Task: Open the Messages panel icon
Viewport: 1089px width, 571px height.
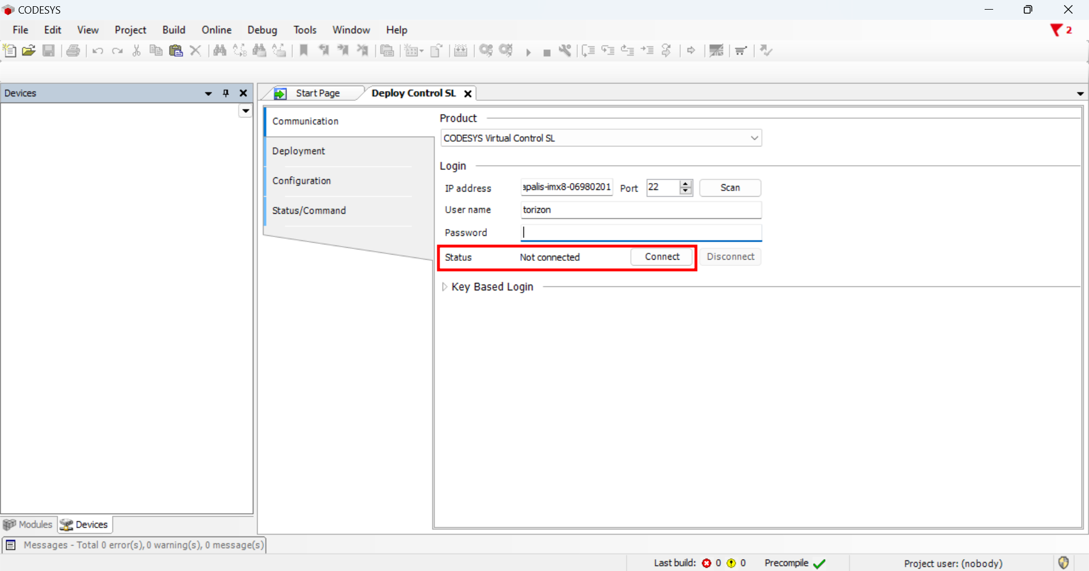Action: (10, 545)
